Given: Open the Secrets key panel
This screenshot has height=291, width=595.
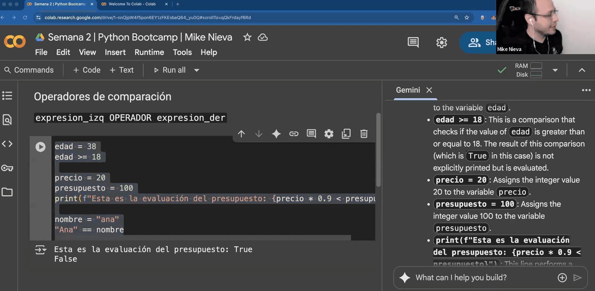Looking at the screenshot, I should pos(7,168).
